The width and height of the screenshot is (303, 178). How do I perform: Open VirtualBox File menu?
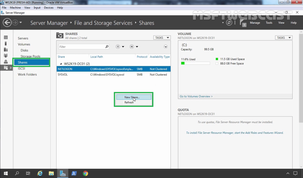[4, 7]
